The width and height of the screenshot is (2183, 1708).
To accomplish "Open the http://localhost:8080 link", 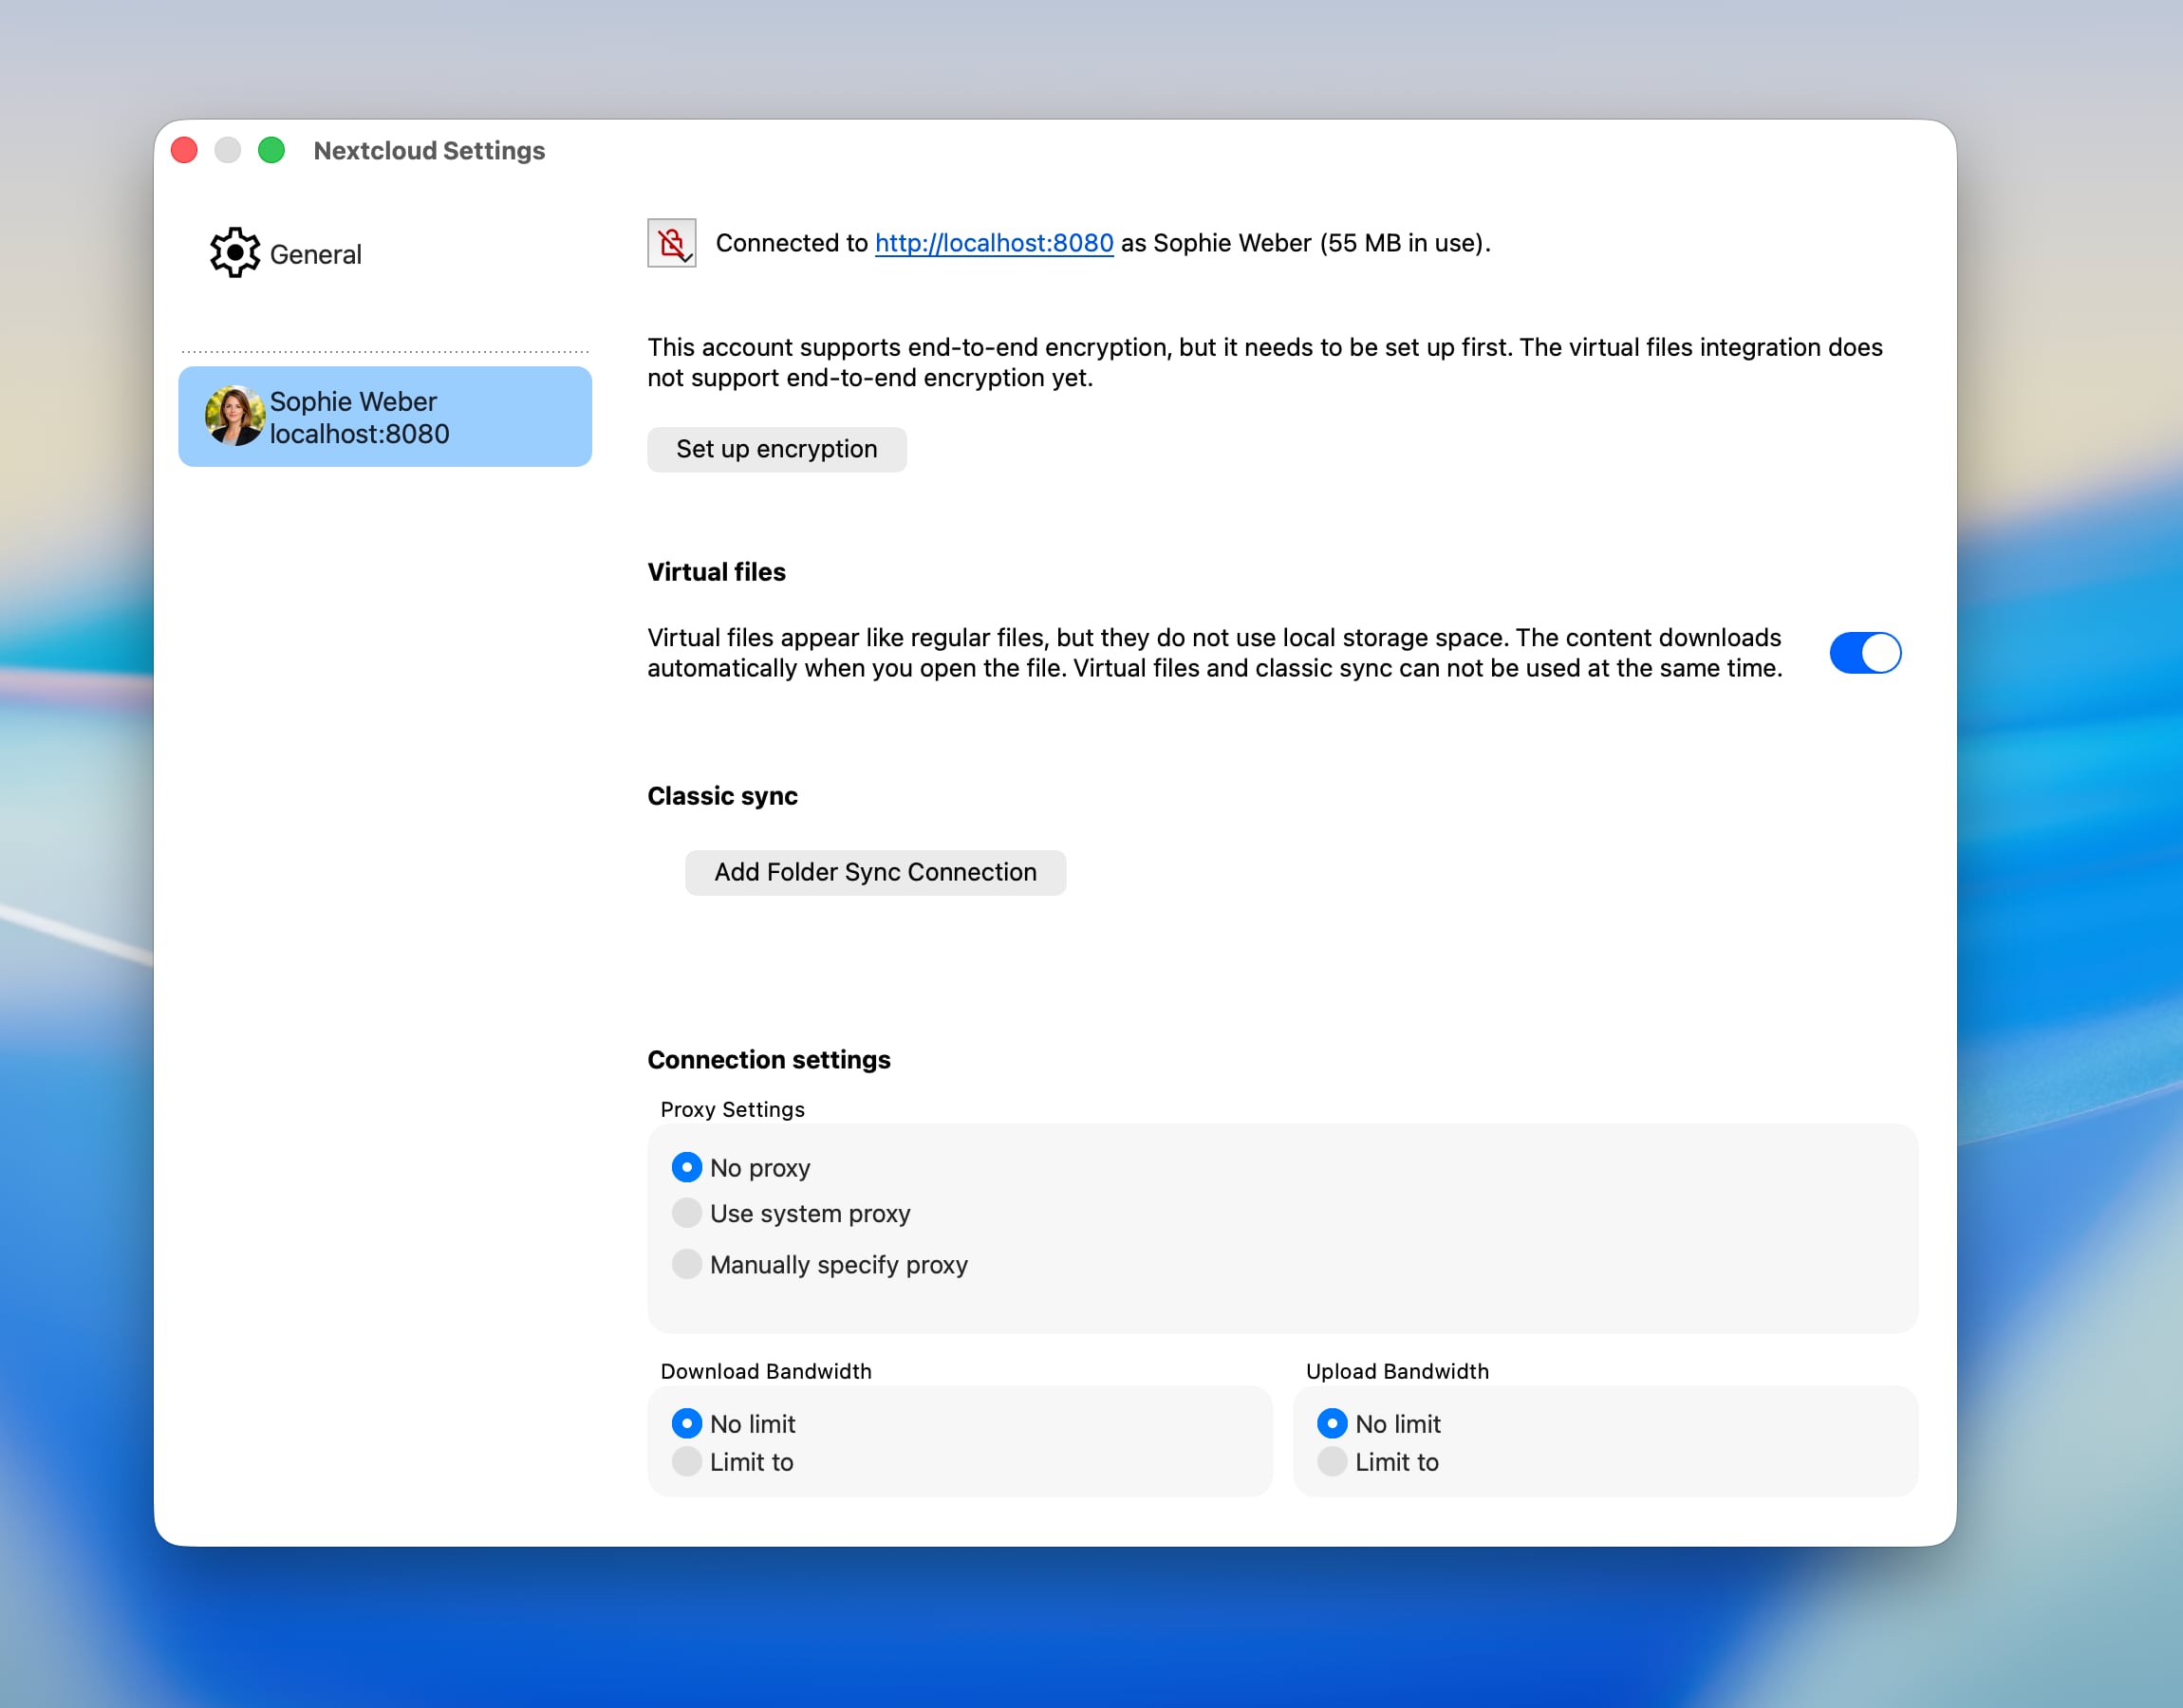I will (x=993, y=243).
